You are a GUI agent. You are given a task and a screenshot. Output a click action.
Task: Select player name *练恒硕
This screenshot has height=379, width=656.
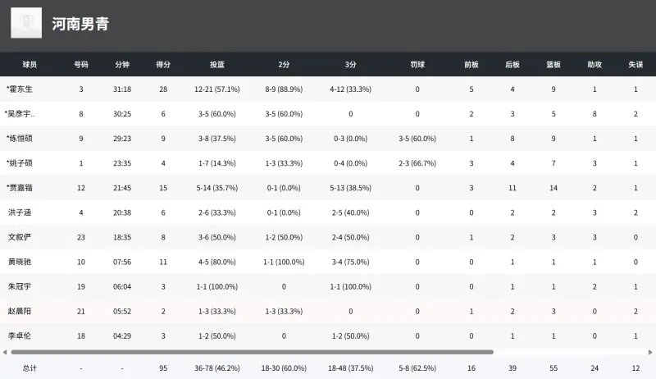[x=19, y=139]
